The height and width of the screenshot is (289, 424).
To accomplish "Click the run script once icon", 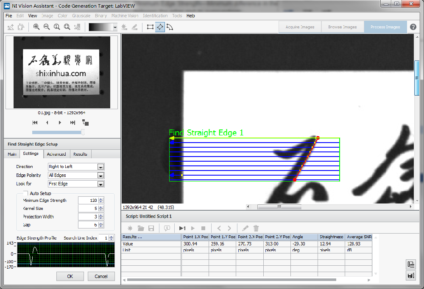I will [183, 228].
